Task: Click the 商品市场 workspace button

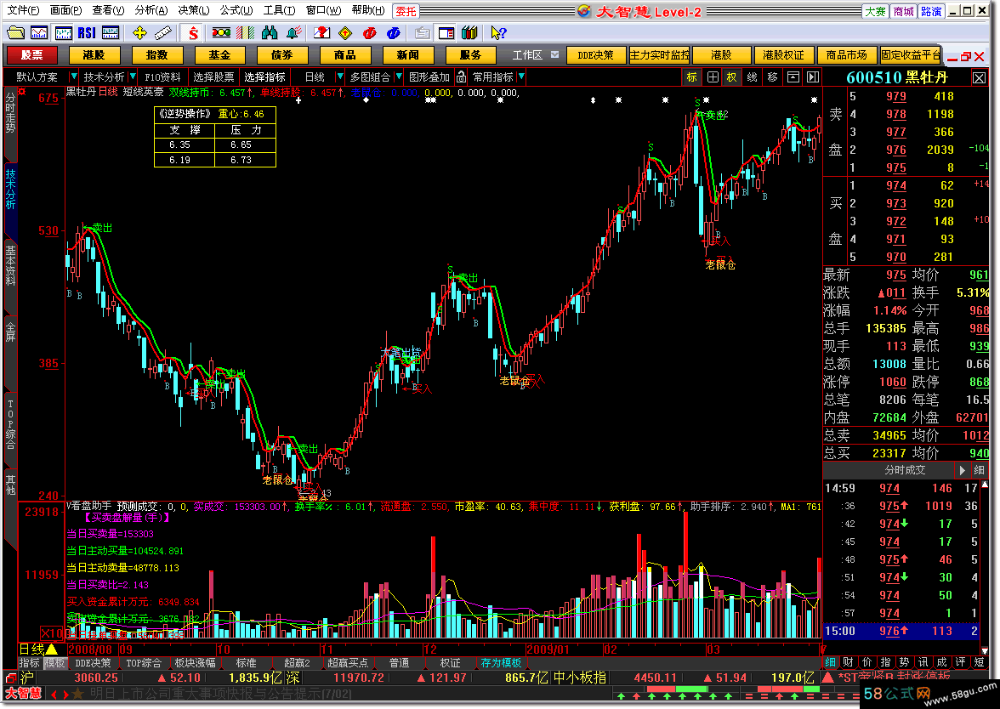Action: (x=846, y=54)
